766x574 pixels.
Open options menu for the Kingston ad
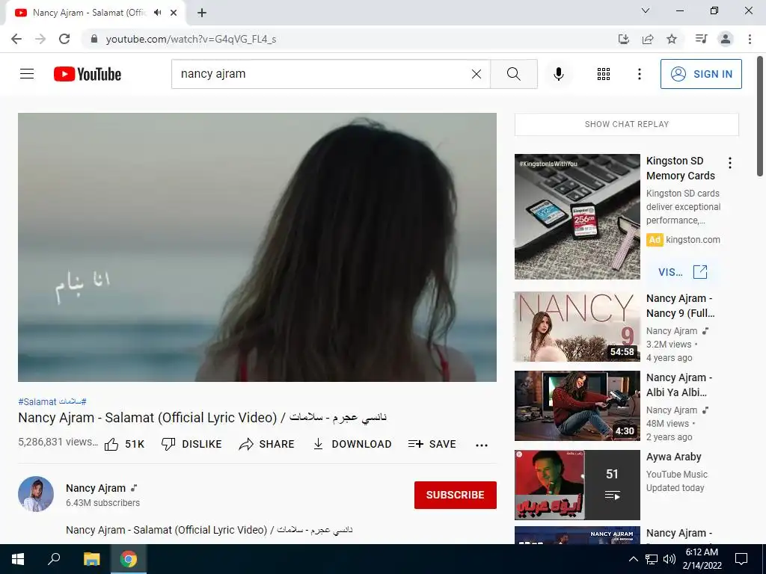[x=730, y=163]
